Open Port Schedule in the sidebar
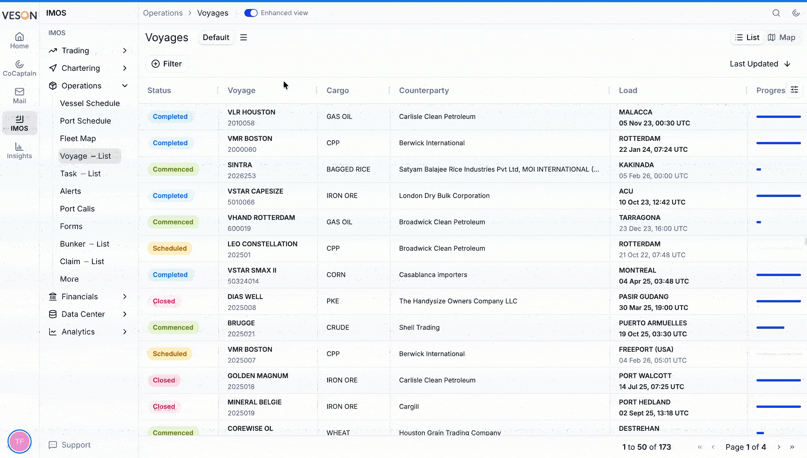This screenshot has width=807, height=458. pos(85,121)
